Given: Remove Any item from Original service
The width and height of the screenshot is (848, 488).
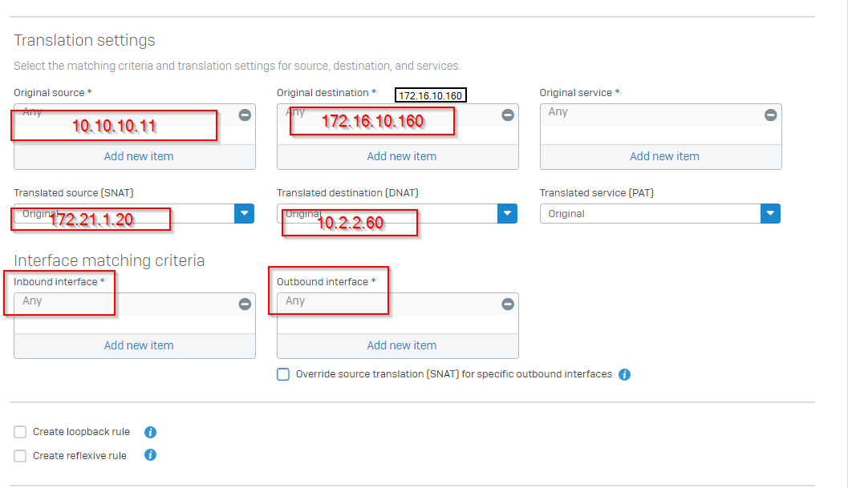Looking at the screenshot, I should coord(771,115).
